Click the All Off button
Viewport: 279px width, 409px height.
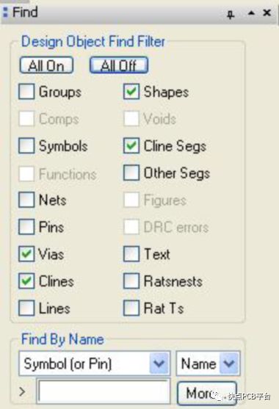[119, 65]
